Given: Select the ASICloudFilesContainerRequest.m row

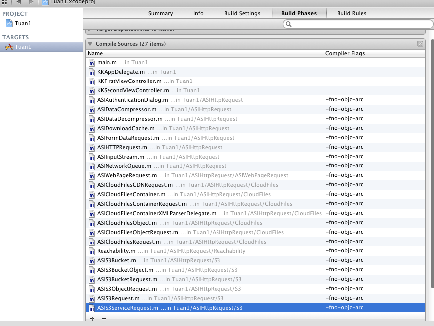Looking at the screenshot, I should pos(255,204).
